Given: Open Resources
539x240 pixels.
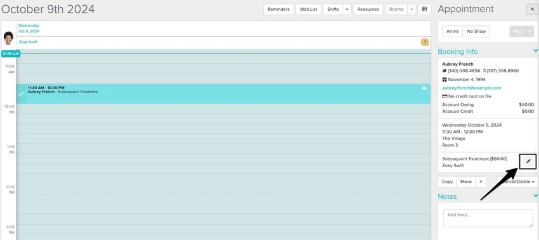Looking at the screenshot, I should click(368, 9).
